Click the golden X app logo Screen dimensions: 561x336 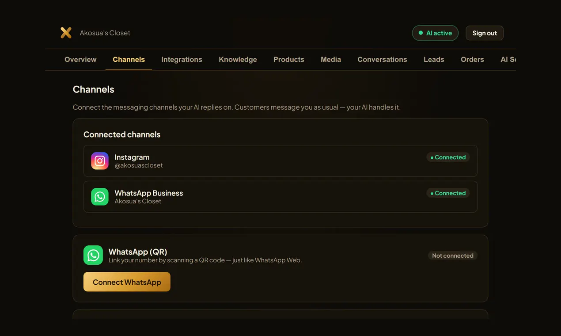[66, 33]
